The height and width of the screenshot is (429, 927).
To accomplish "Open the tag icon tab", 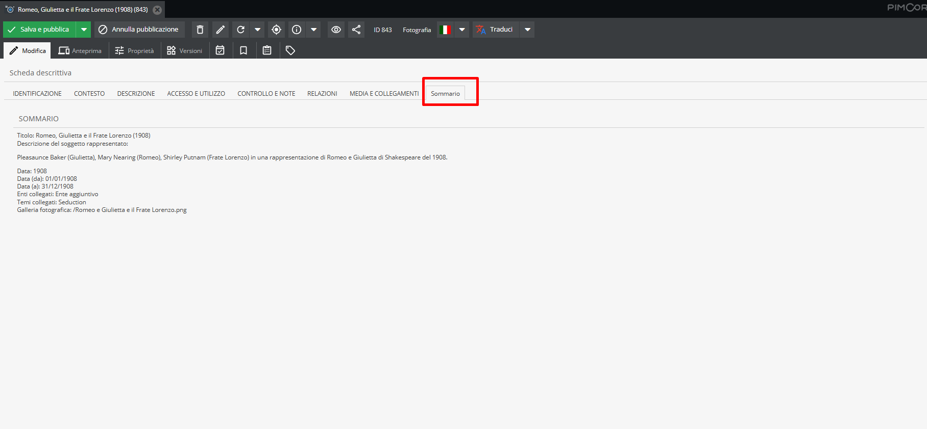I will (x=290, y=50).
